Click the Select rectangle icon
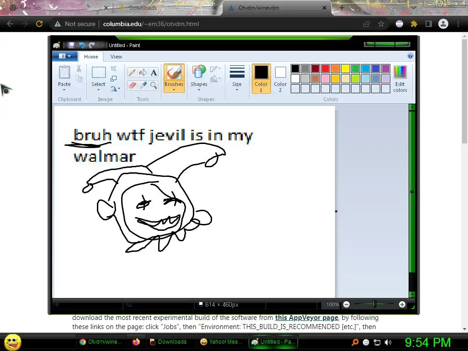The width and height of the screenshot is (468, 351). point(99,73)
